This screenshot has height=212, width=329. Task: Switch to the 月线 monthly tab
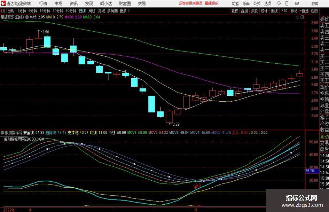click(x=101, y=11)
